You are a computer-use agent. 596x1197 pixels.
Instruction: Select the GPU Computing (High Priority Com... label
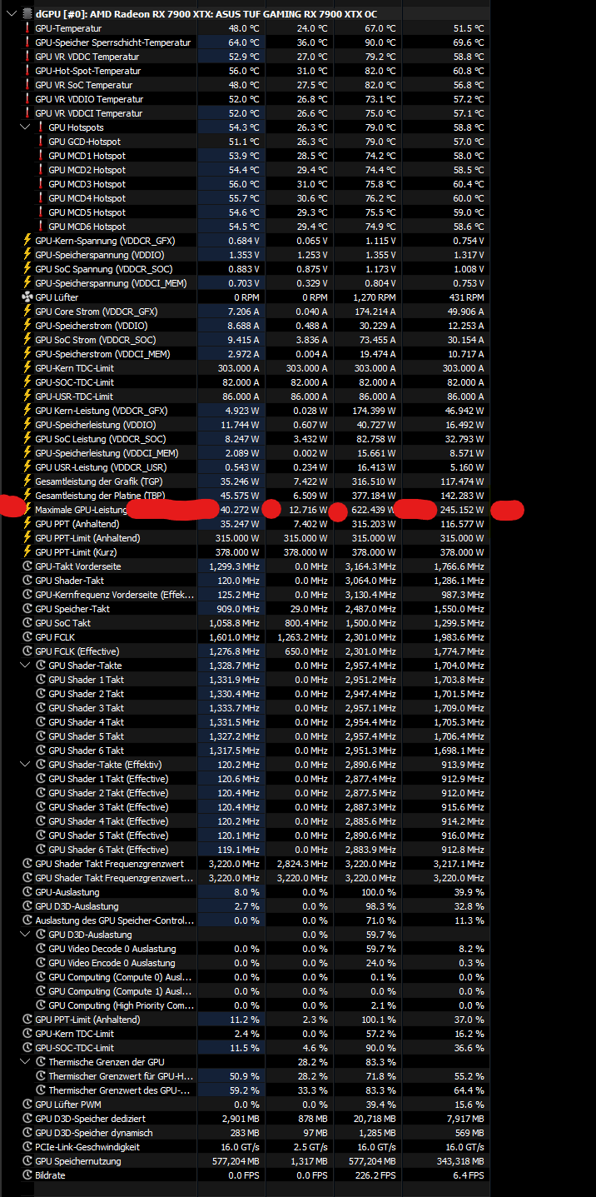click(121, 1005)
